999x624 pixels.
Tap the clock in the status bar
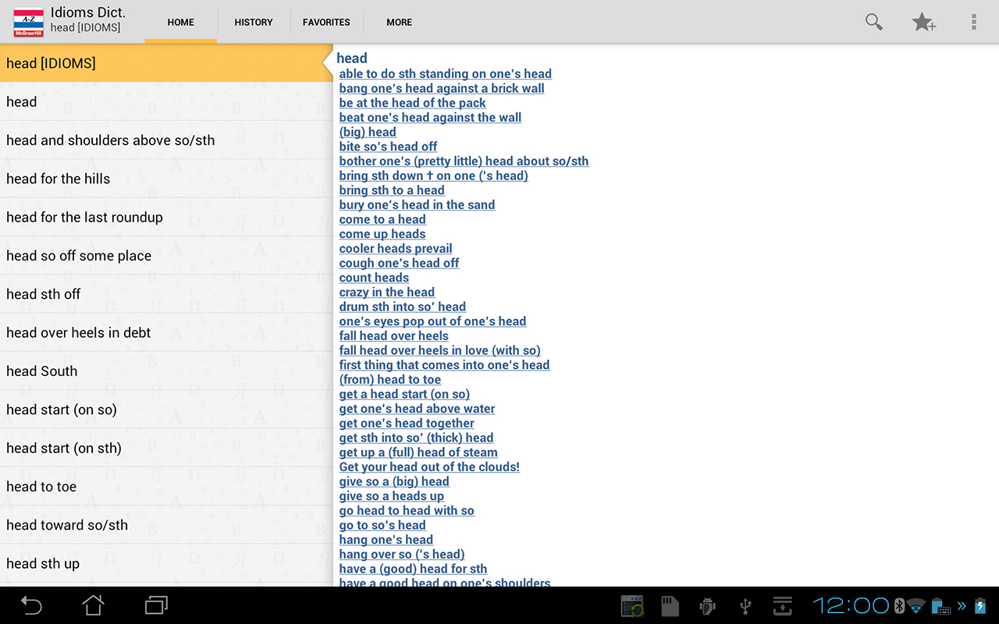851,605
